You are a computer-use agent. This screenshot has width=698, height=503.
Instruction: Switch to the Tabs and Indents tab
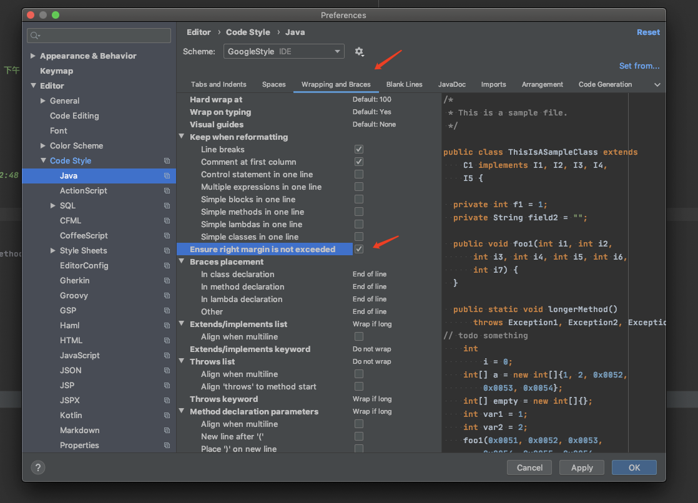pos(219,85)
